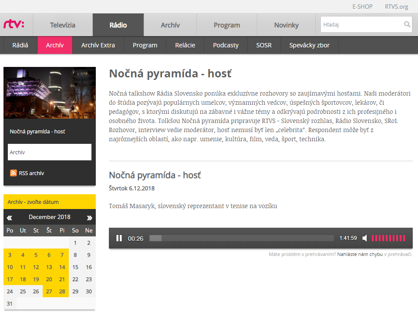The width and height of the screenshot is (418, 312).
Task: Select Rádiá in the submenu
Action: coord(20,45)
